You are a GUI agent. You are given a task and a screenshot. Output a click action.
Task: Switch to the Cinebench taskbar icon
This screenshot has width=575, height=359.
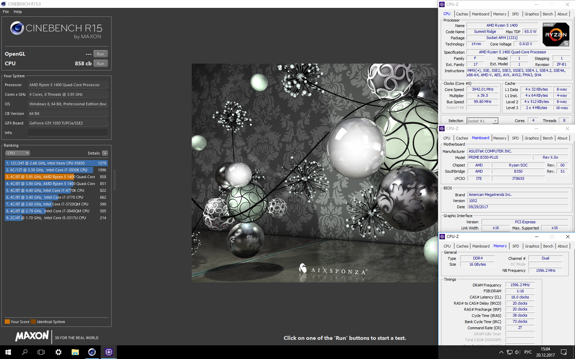point(92,352)
